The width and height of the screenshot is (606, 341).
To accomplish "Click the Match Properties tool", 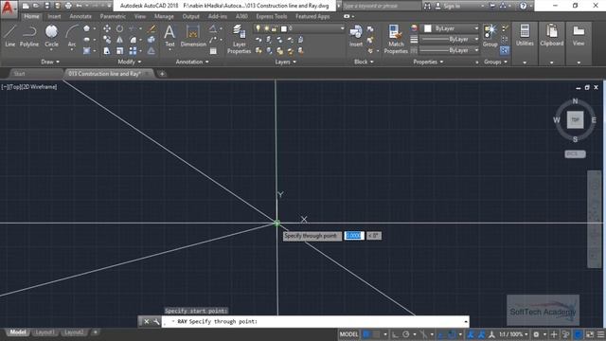I will [396, 39].
